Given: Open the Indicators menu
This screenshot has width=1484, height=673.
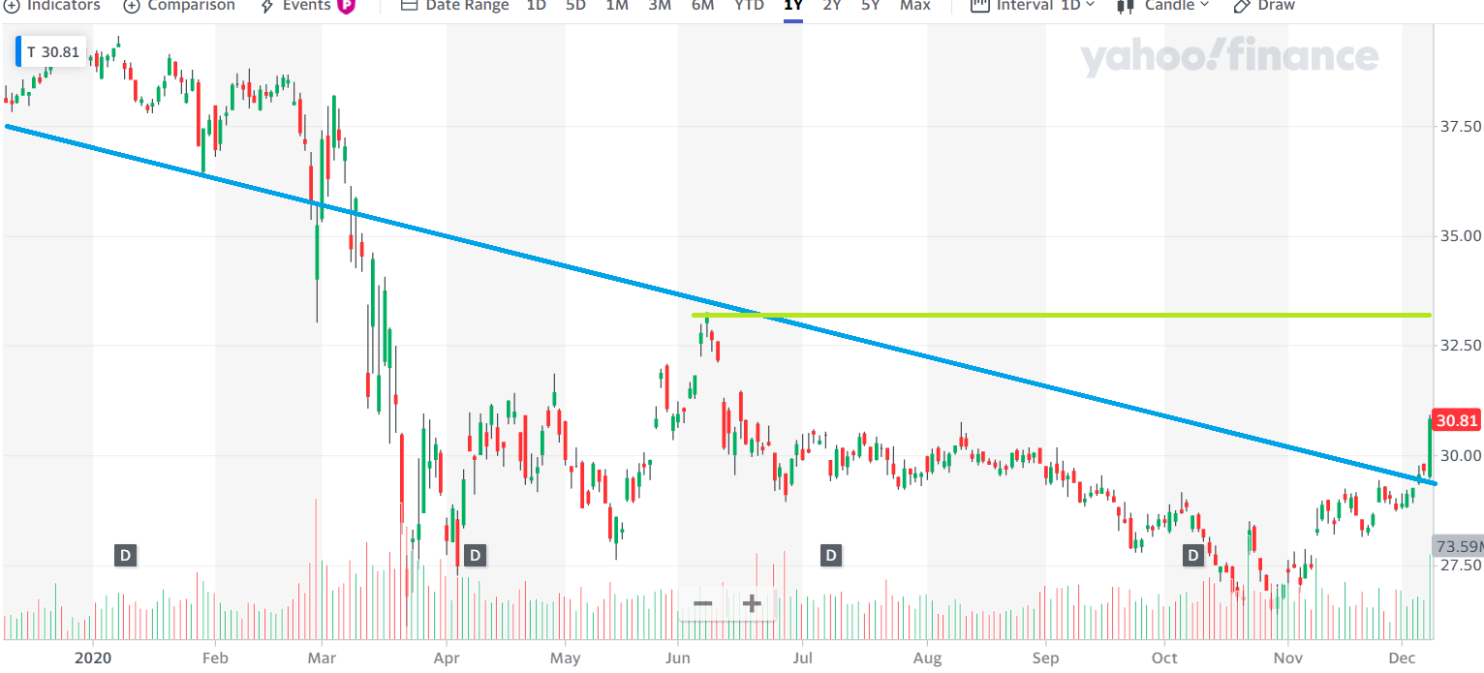Looking at the screenshot, I should pyautogui.click(x=53, y=6).
